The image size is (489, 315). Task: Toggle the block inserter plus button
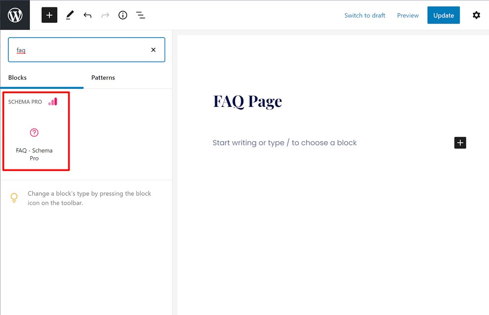pos(49,15)
